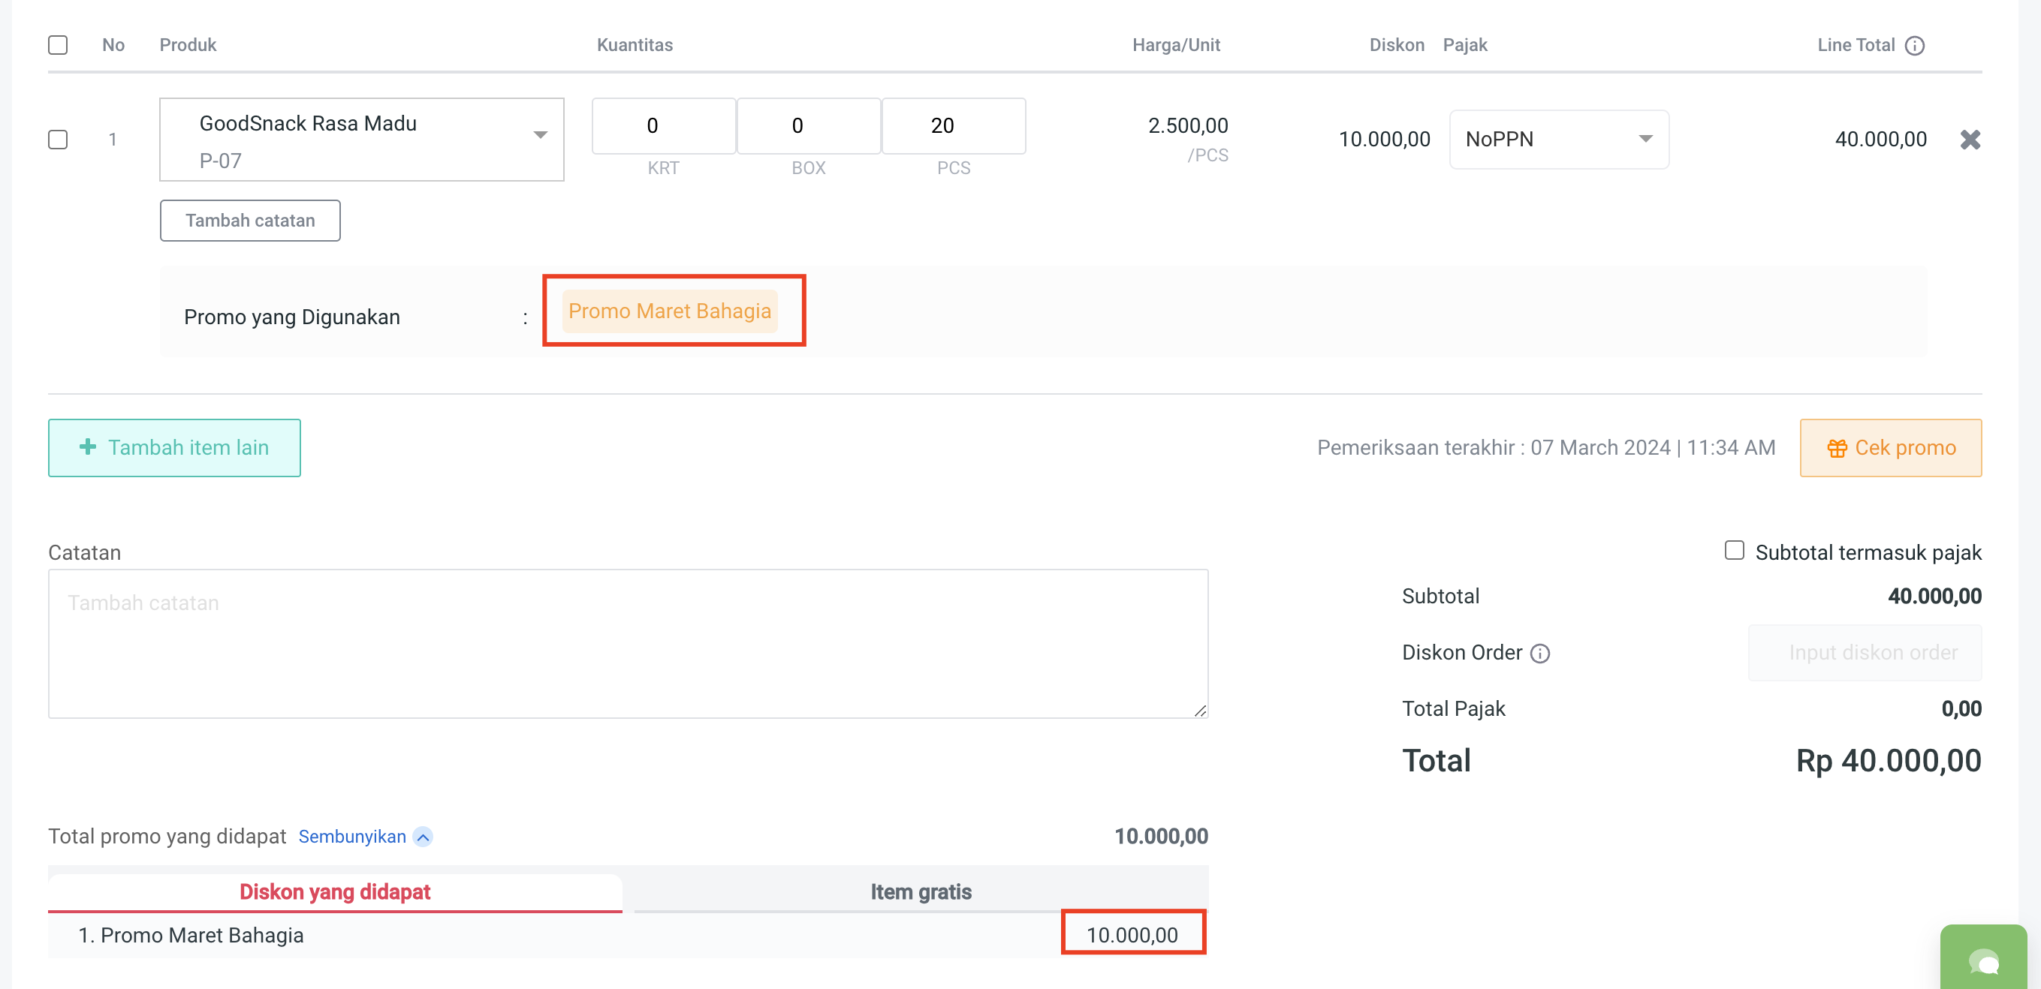Focus the Input diskon order field

[1865, 654]
